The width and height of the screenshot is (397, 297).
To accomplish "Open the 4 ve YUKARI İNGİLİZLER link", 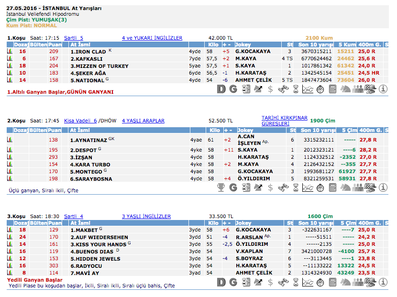I will [x=152, y=38].
